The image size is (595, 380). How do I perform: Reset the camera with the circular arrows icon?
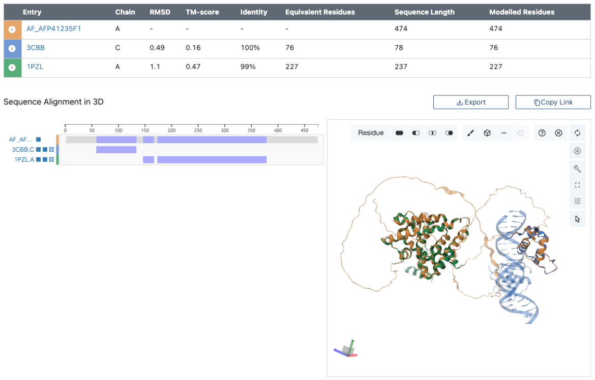click(x=577, y=133)
